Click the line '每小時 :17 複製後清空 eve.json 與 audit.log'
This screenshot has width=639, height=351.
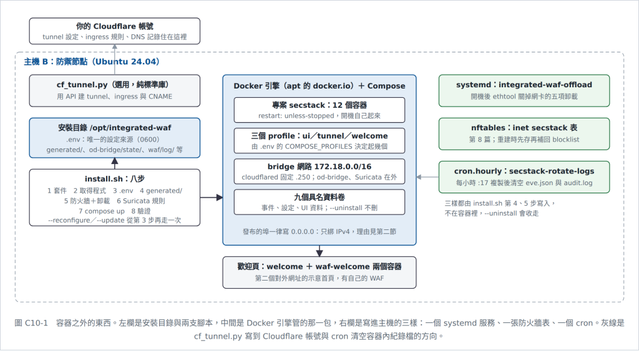[524, 183]
